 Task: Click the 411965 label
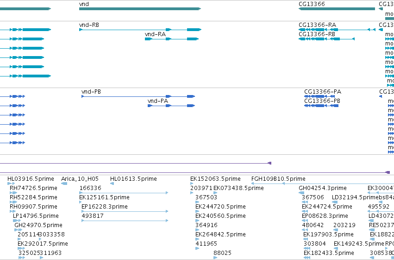pyautogui.click(x=206, y=244)
